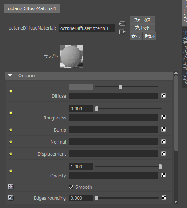Screen dimensions: 187x208
Task: Click the icon left of Smooth row
Action: point(11,187)
